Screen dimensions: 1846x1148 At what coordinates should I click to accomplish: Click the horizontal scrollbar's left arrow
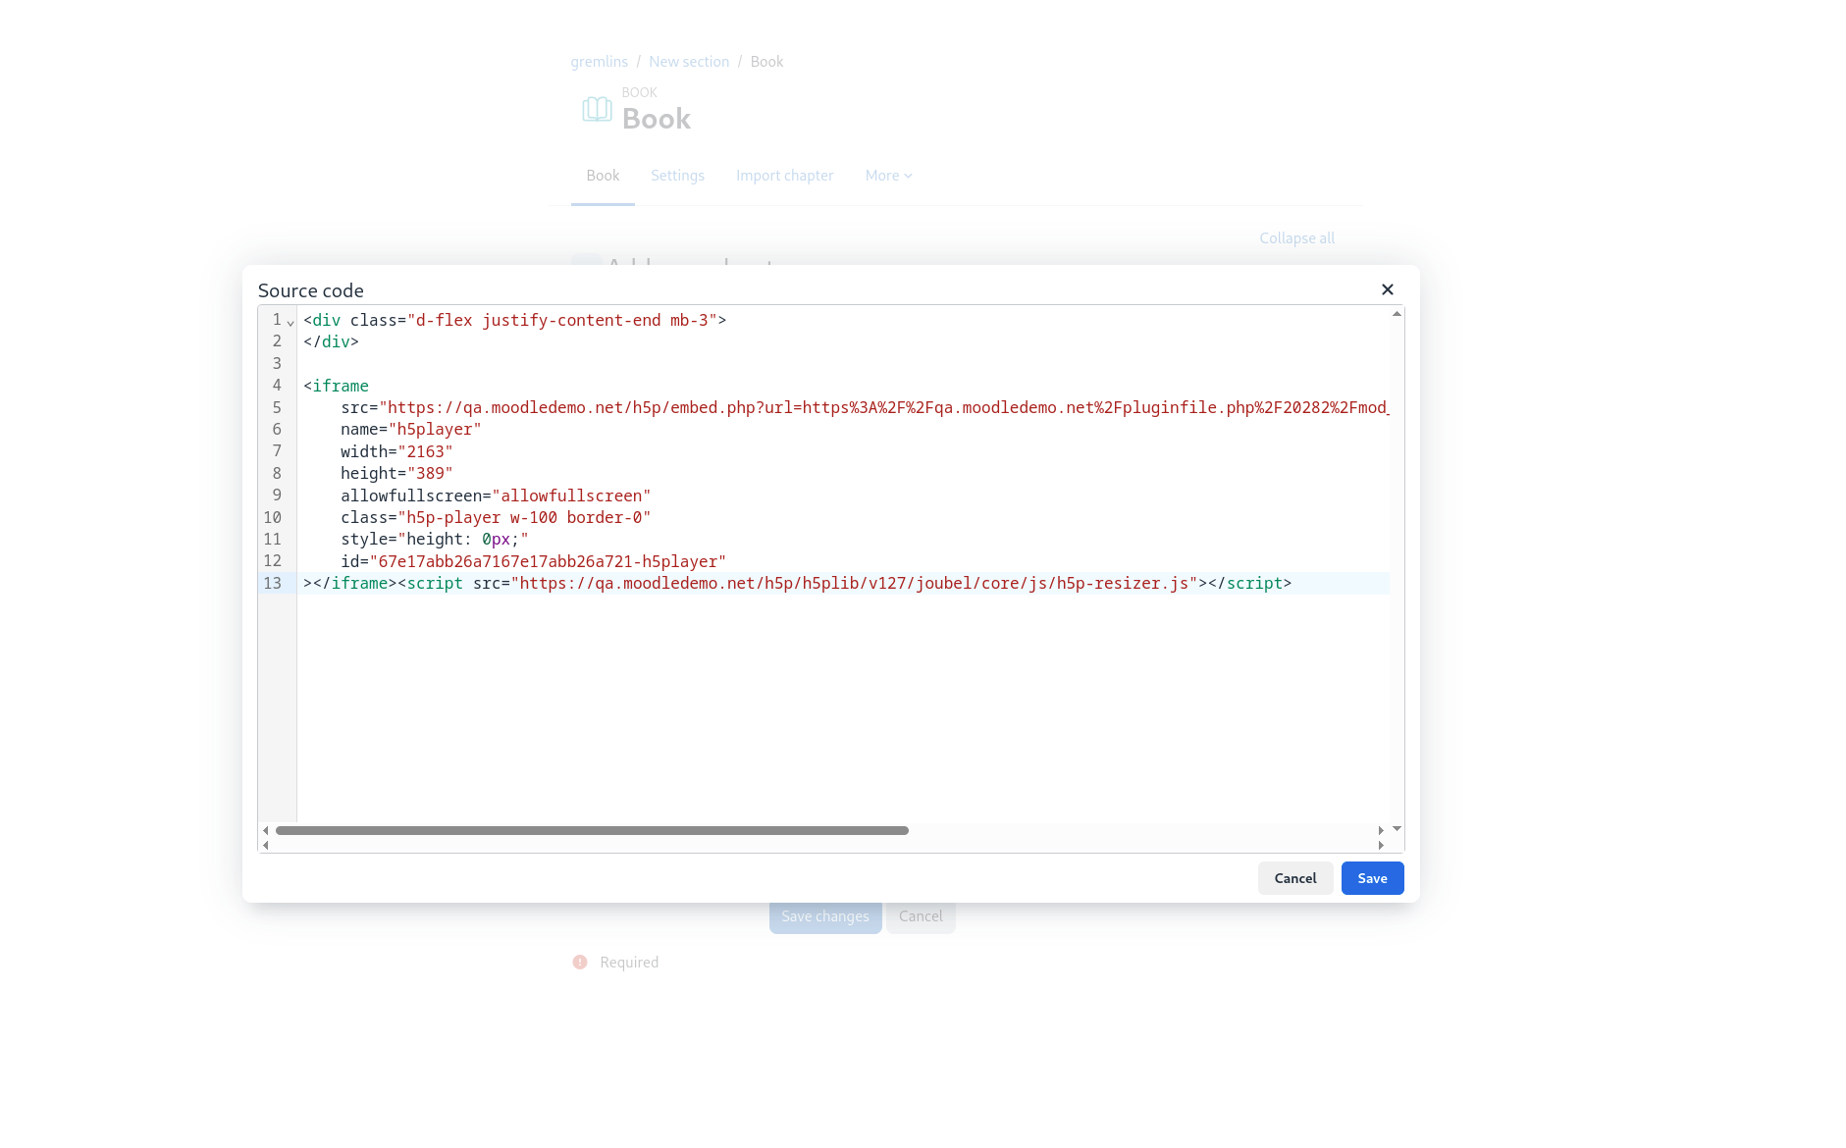coord(266,830)
